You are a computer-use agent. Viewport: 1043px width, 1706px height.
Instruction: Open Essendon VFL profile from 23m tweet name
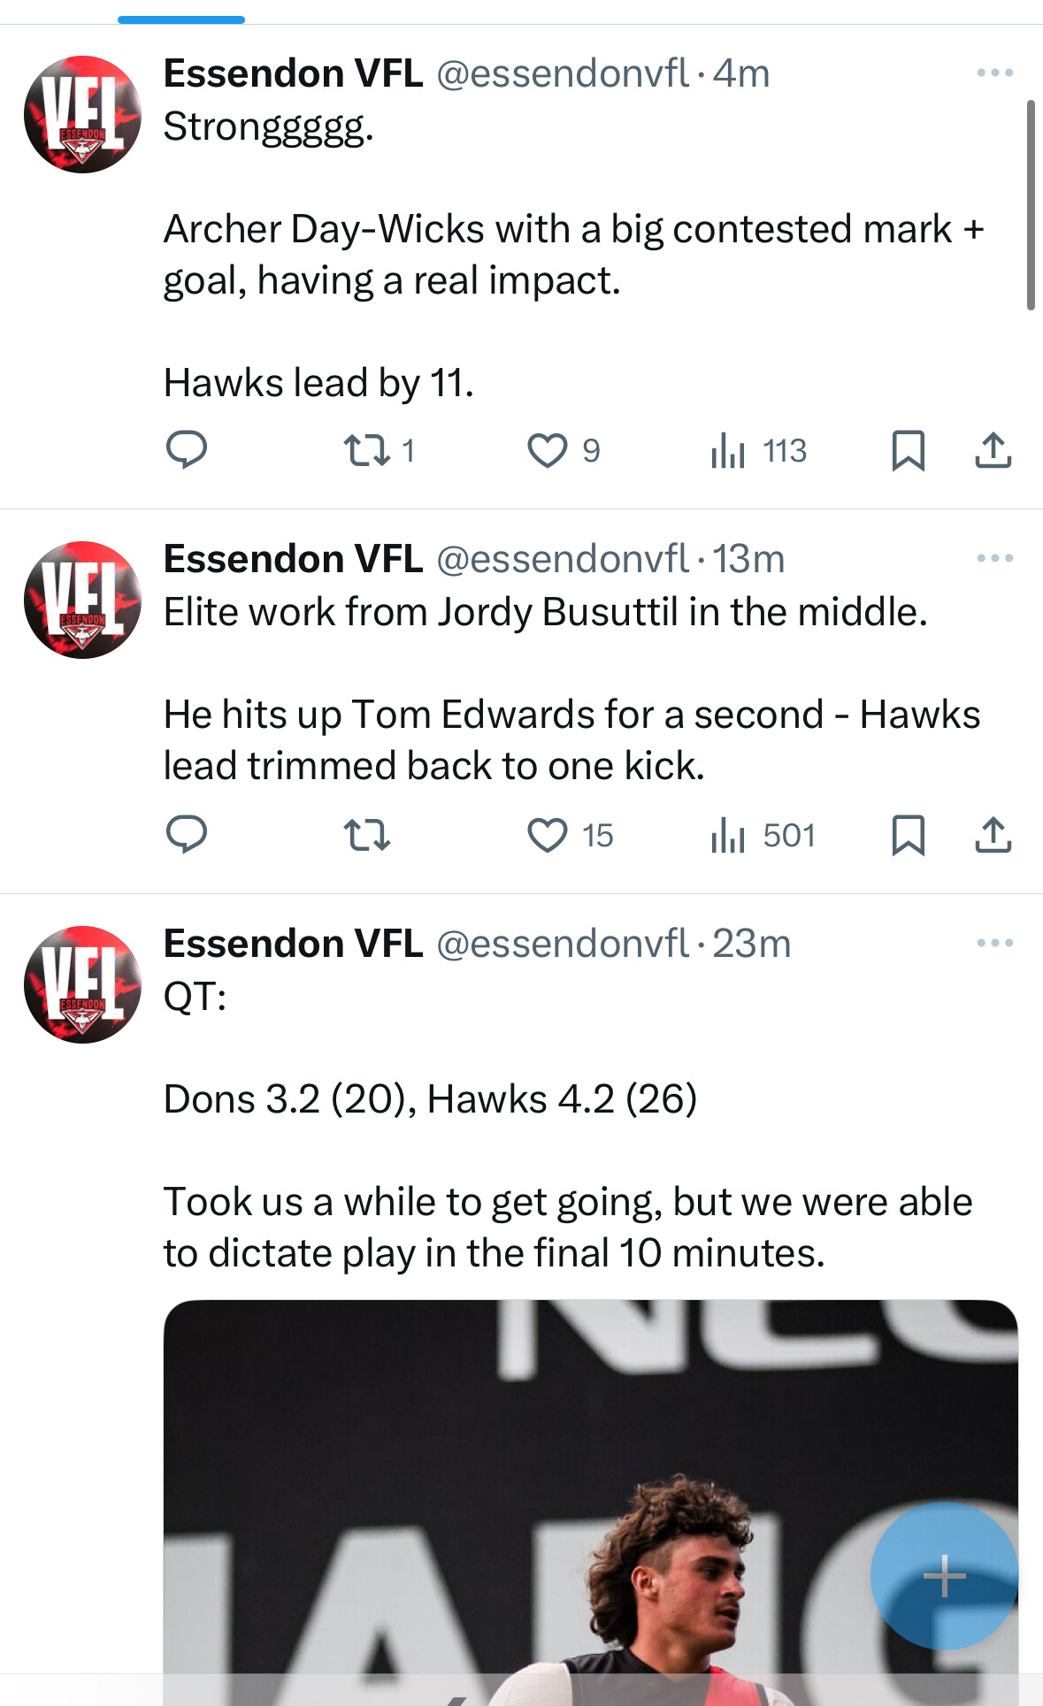[x=293, y=944]
